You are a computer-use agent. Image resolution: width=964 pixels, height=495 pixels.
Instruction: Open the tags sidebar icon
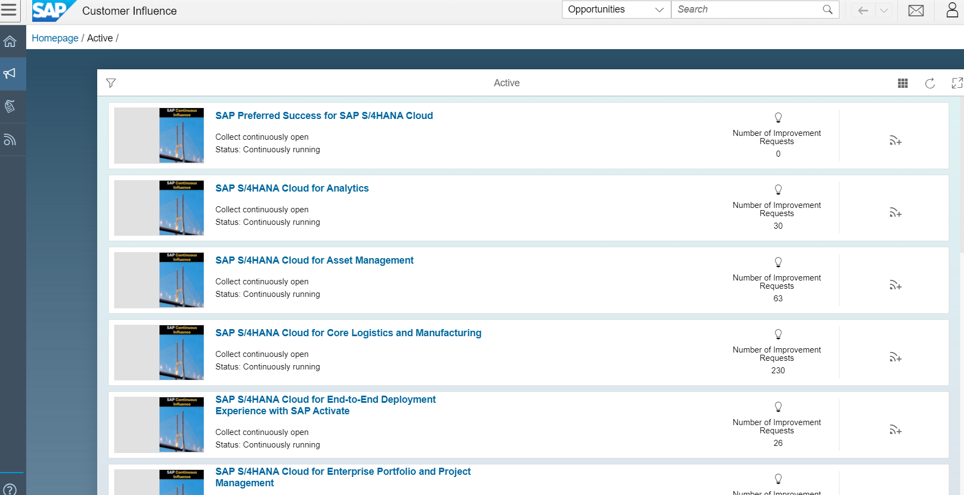10,106
